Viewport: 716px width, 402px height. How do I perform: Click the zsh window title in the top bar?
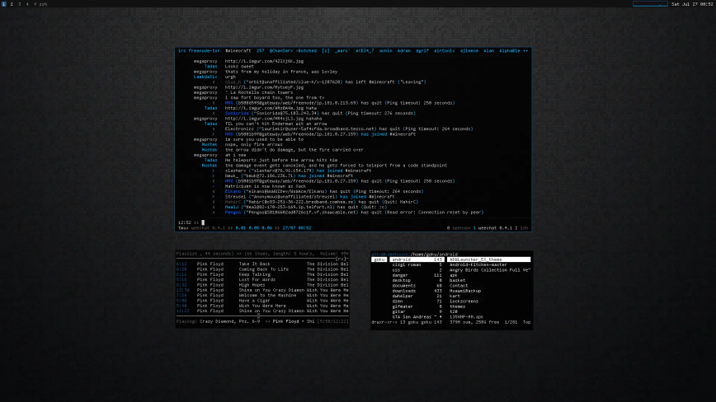(x=43, y=3)
